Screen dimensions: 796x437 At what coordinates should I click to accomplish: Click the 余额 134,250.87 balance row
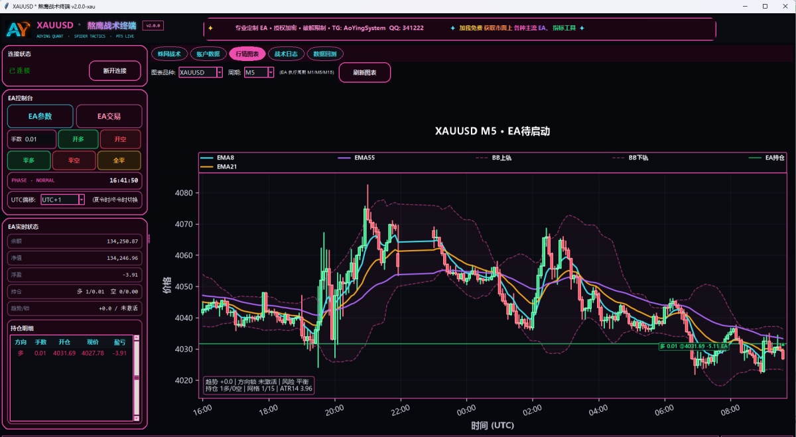74,241
